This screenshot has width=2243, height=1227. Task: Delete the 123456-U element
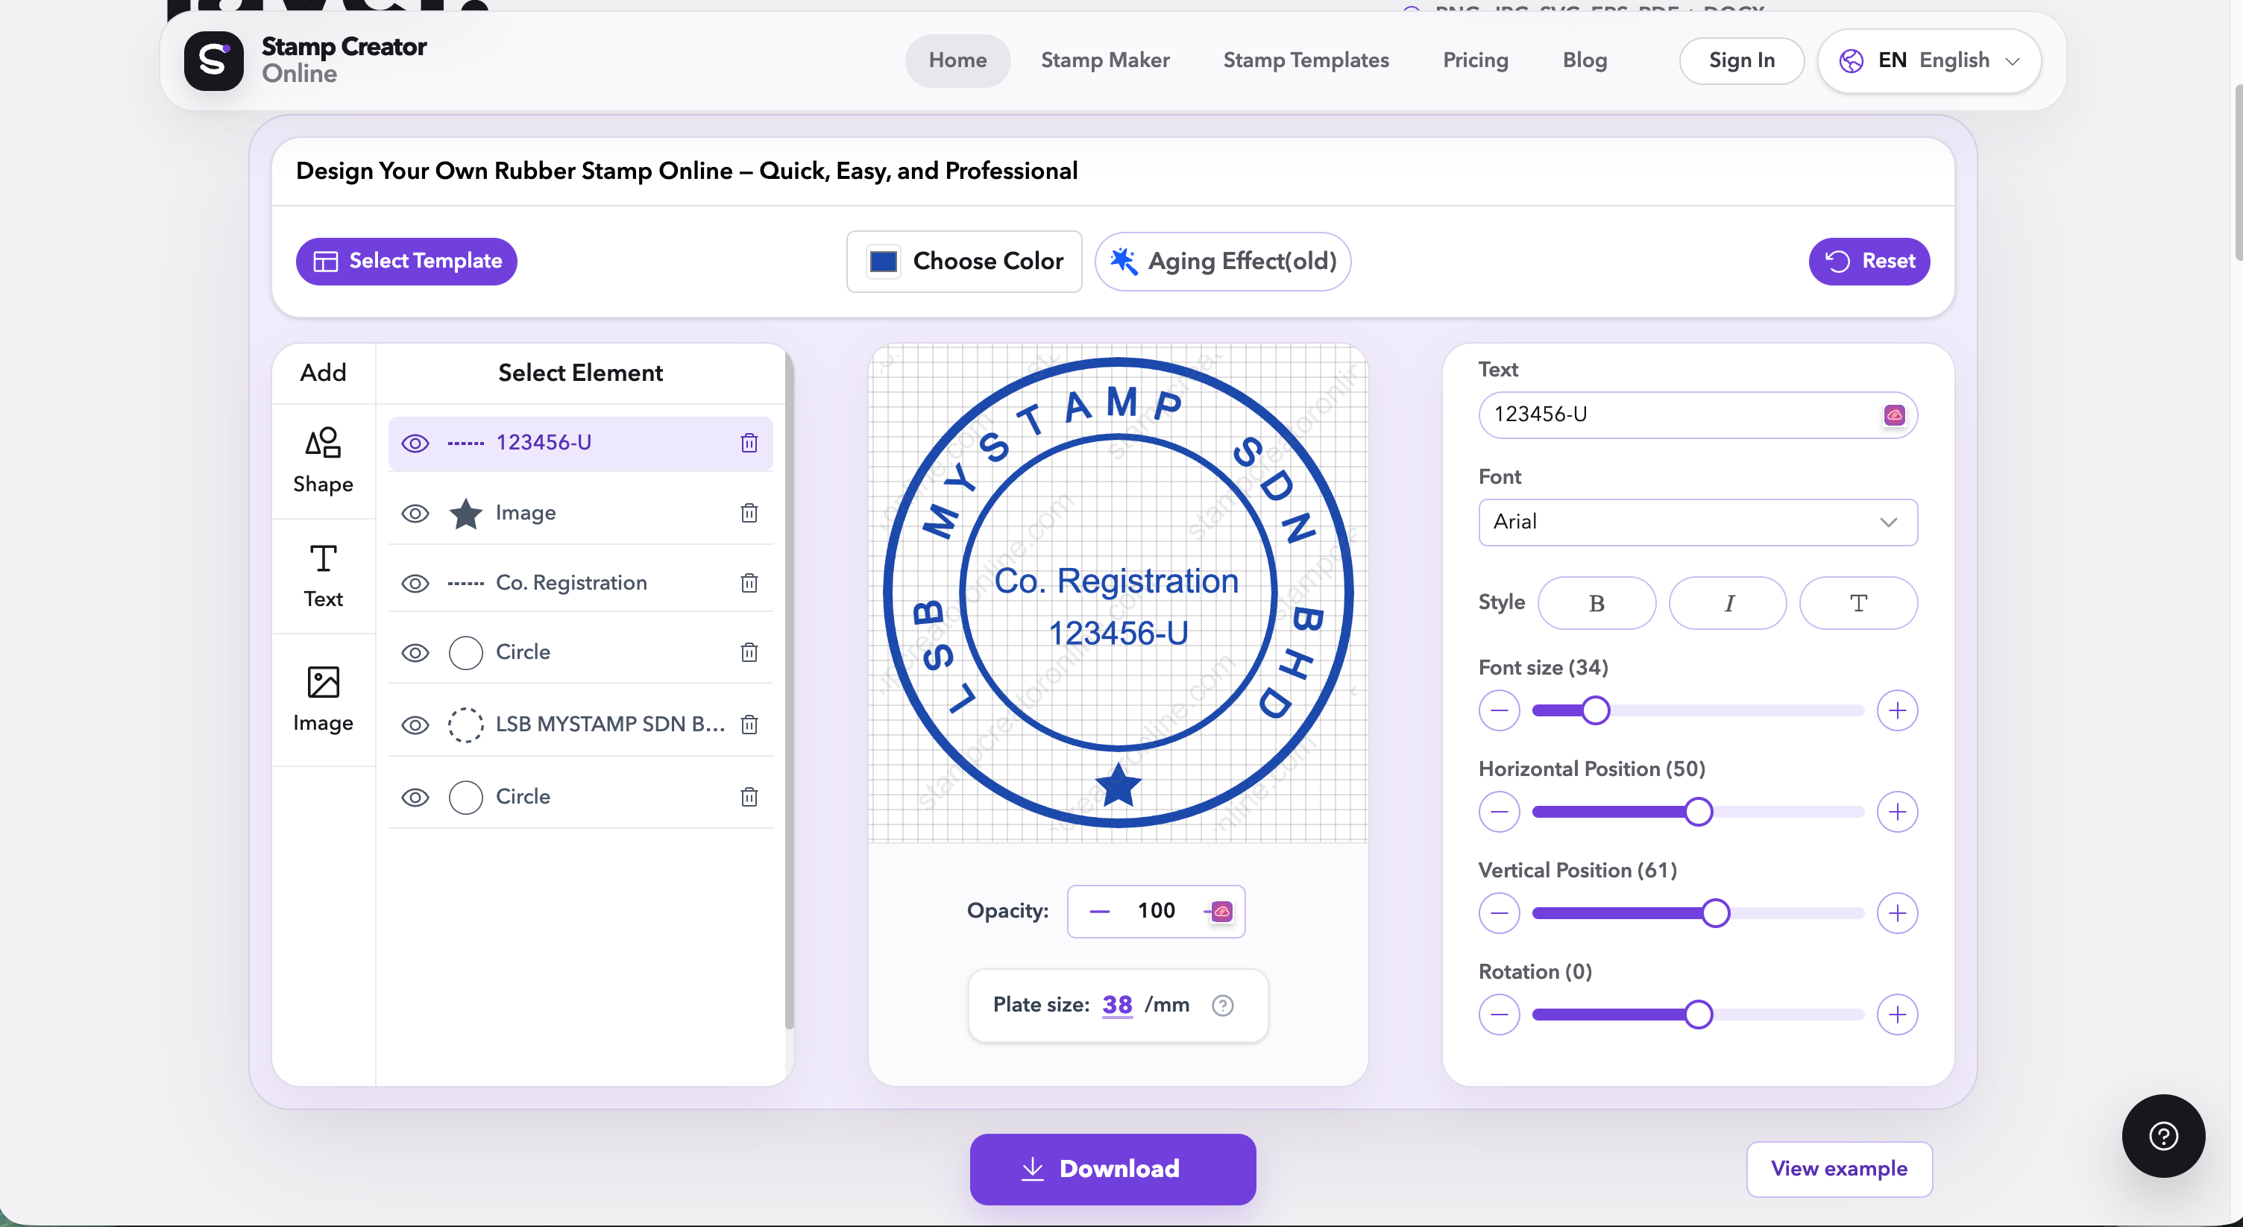pos(749,443)
